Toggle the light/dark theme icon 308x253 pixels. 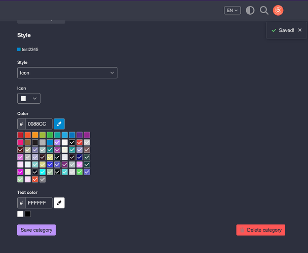pos(250,10)
